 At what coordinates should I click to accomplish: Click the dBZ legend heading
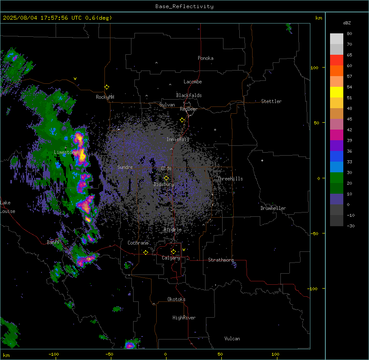[347, 23]
